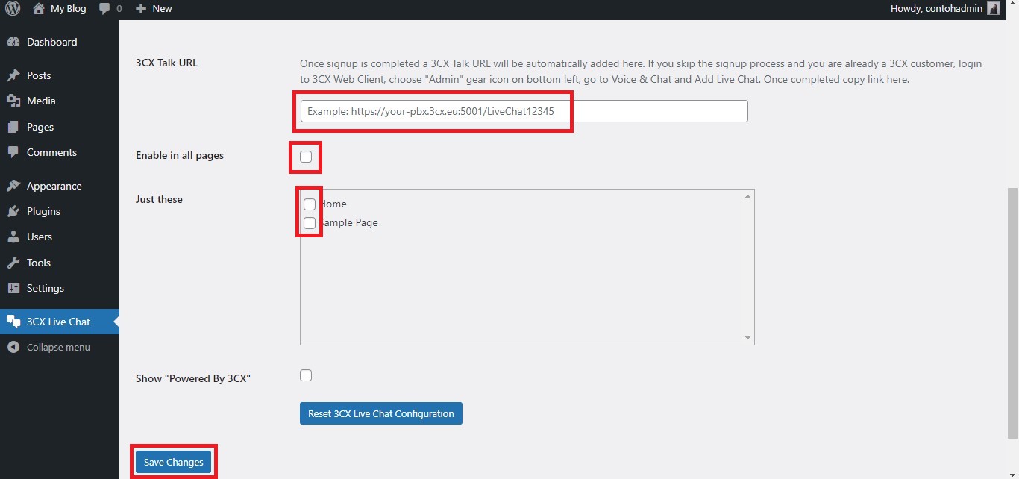Go to the Settings menu item
The width and height of the screenshot is (1019, 479).
(x=45, y=288)
